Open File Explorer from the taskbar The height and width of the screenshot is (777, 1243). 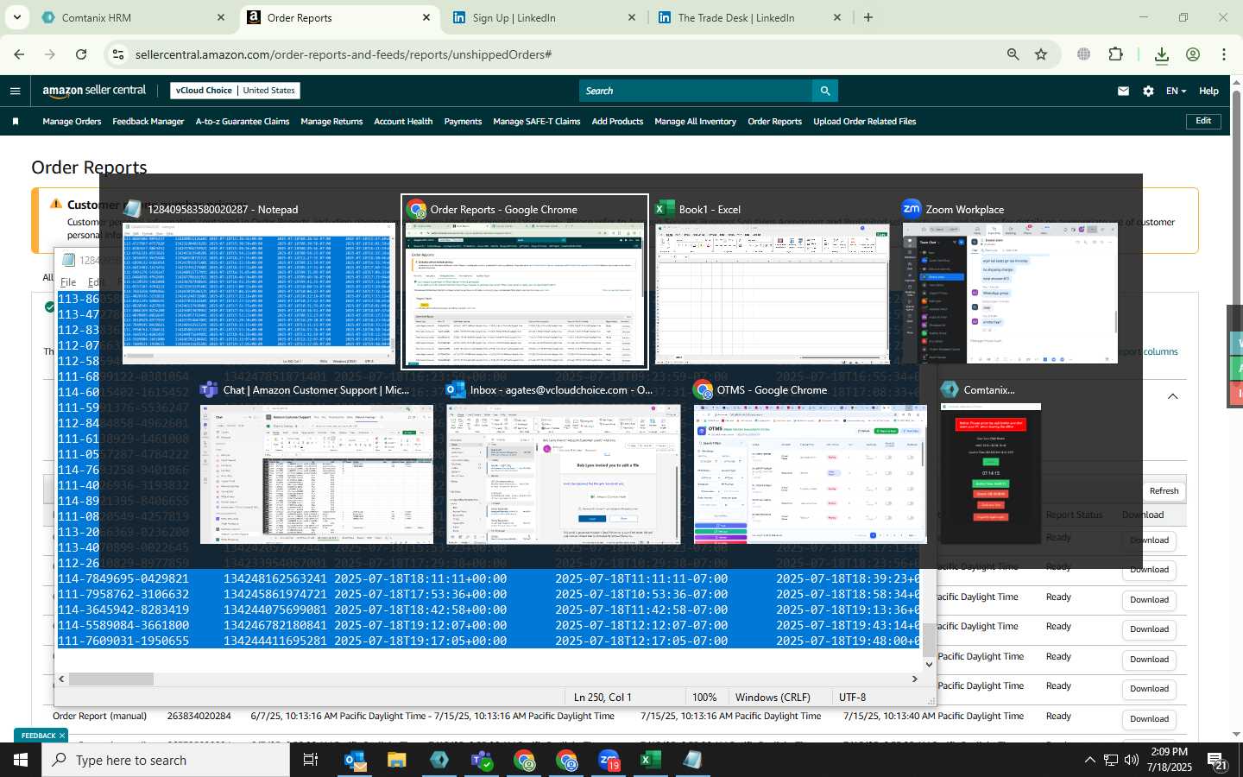[x=396, y=760]
